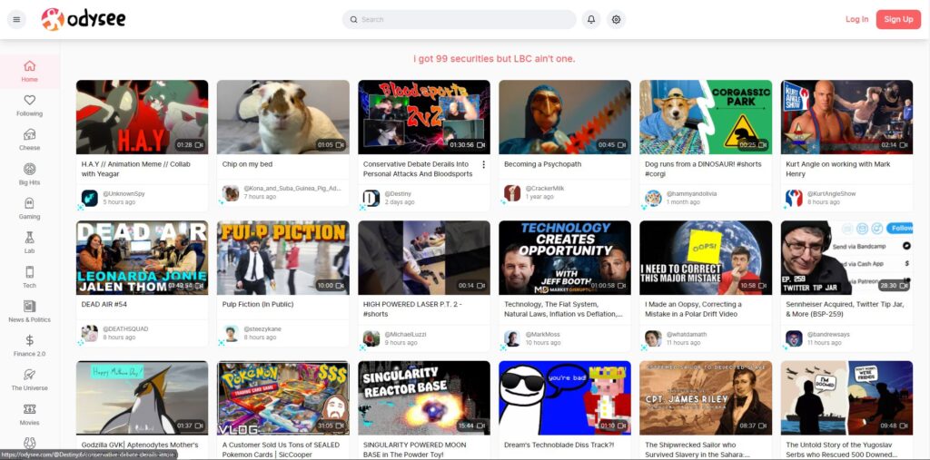This screenshot has height=460, width=930.
Task: Open the Big Hits category
Action: tap(30, 174)
